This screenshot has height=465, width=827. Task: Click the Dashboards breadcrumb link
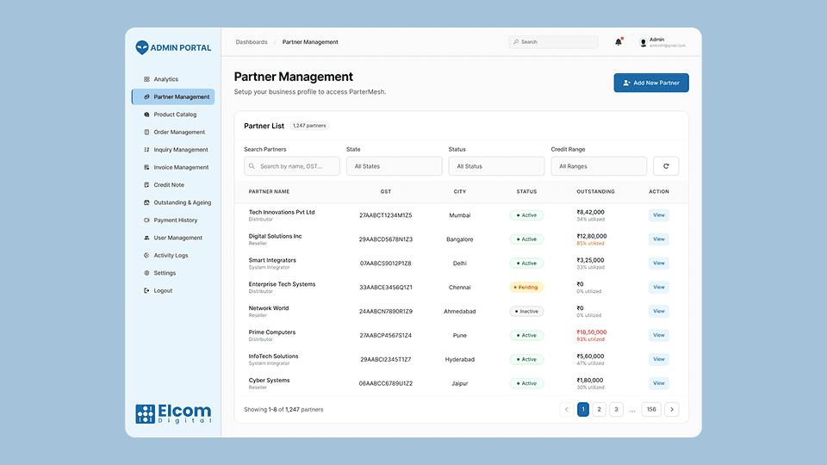252,42
